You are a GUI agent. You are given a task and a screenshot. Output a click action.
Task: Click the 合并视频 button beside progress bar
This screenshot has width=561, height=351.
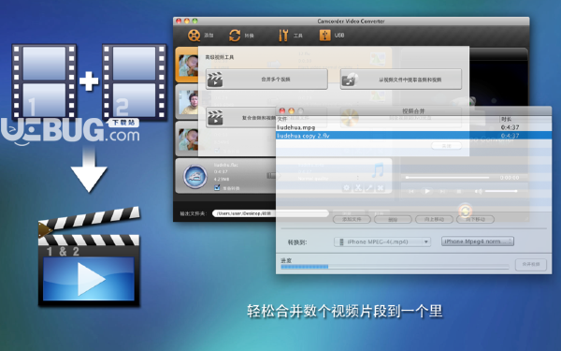click(x=531, y=264)
